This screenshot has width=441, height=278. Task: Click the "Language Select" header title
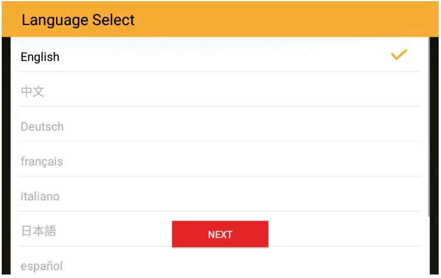[78, 20]
